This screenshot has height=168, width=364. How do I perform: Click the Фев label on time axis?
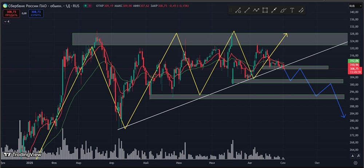tap(54, 163)
